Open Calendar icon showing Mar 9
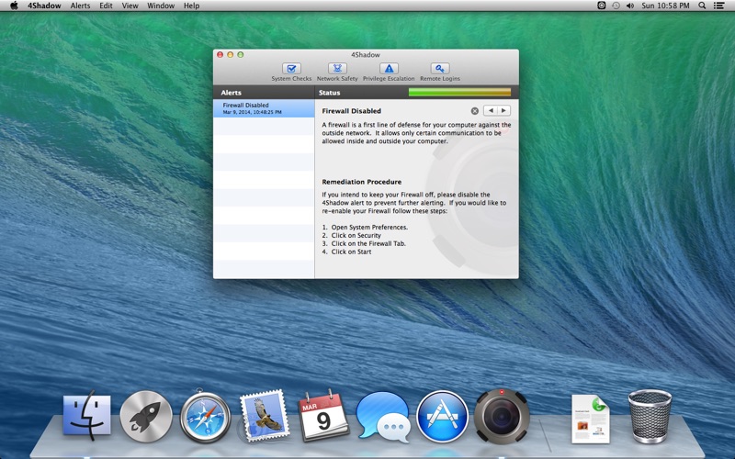The image size is (735, 459). 323,416
